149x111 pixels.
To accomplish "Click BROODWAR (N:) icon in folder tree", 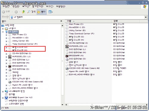I will coord(10,66).
